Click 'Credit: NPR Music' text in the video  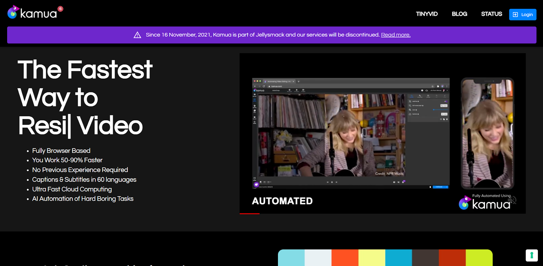[x=389, y=173]
